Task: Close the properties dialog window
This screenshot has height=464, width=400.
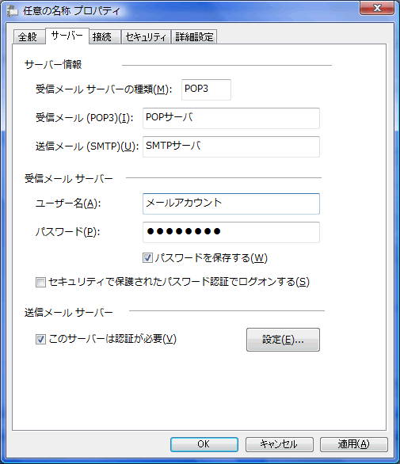Action: point(377,8)
